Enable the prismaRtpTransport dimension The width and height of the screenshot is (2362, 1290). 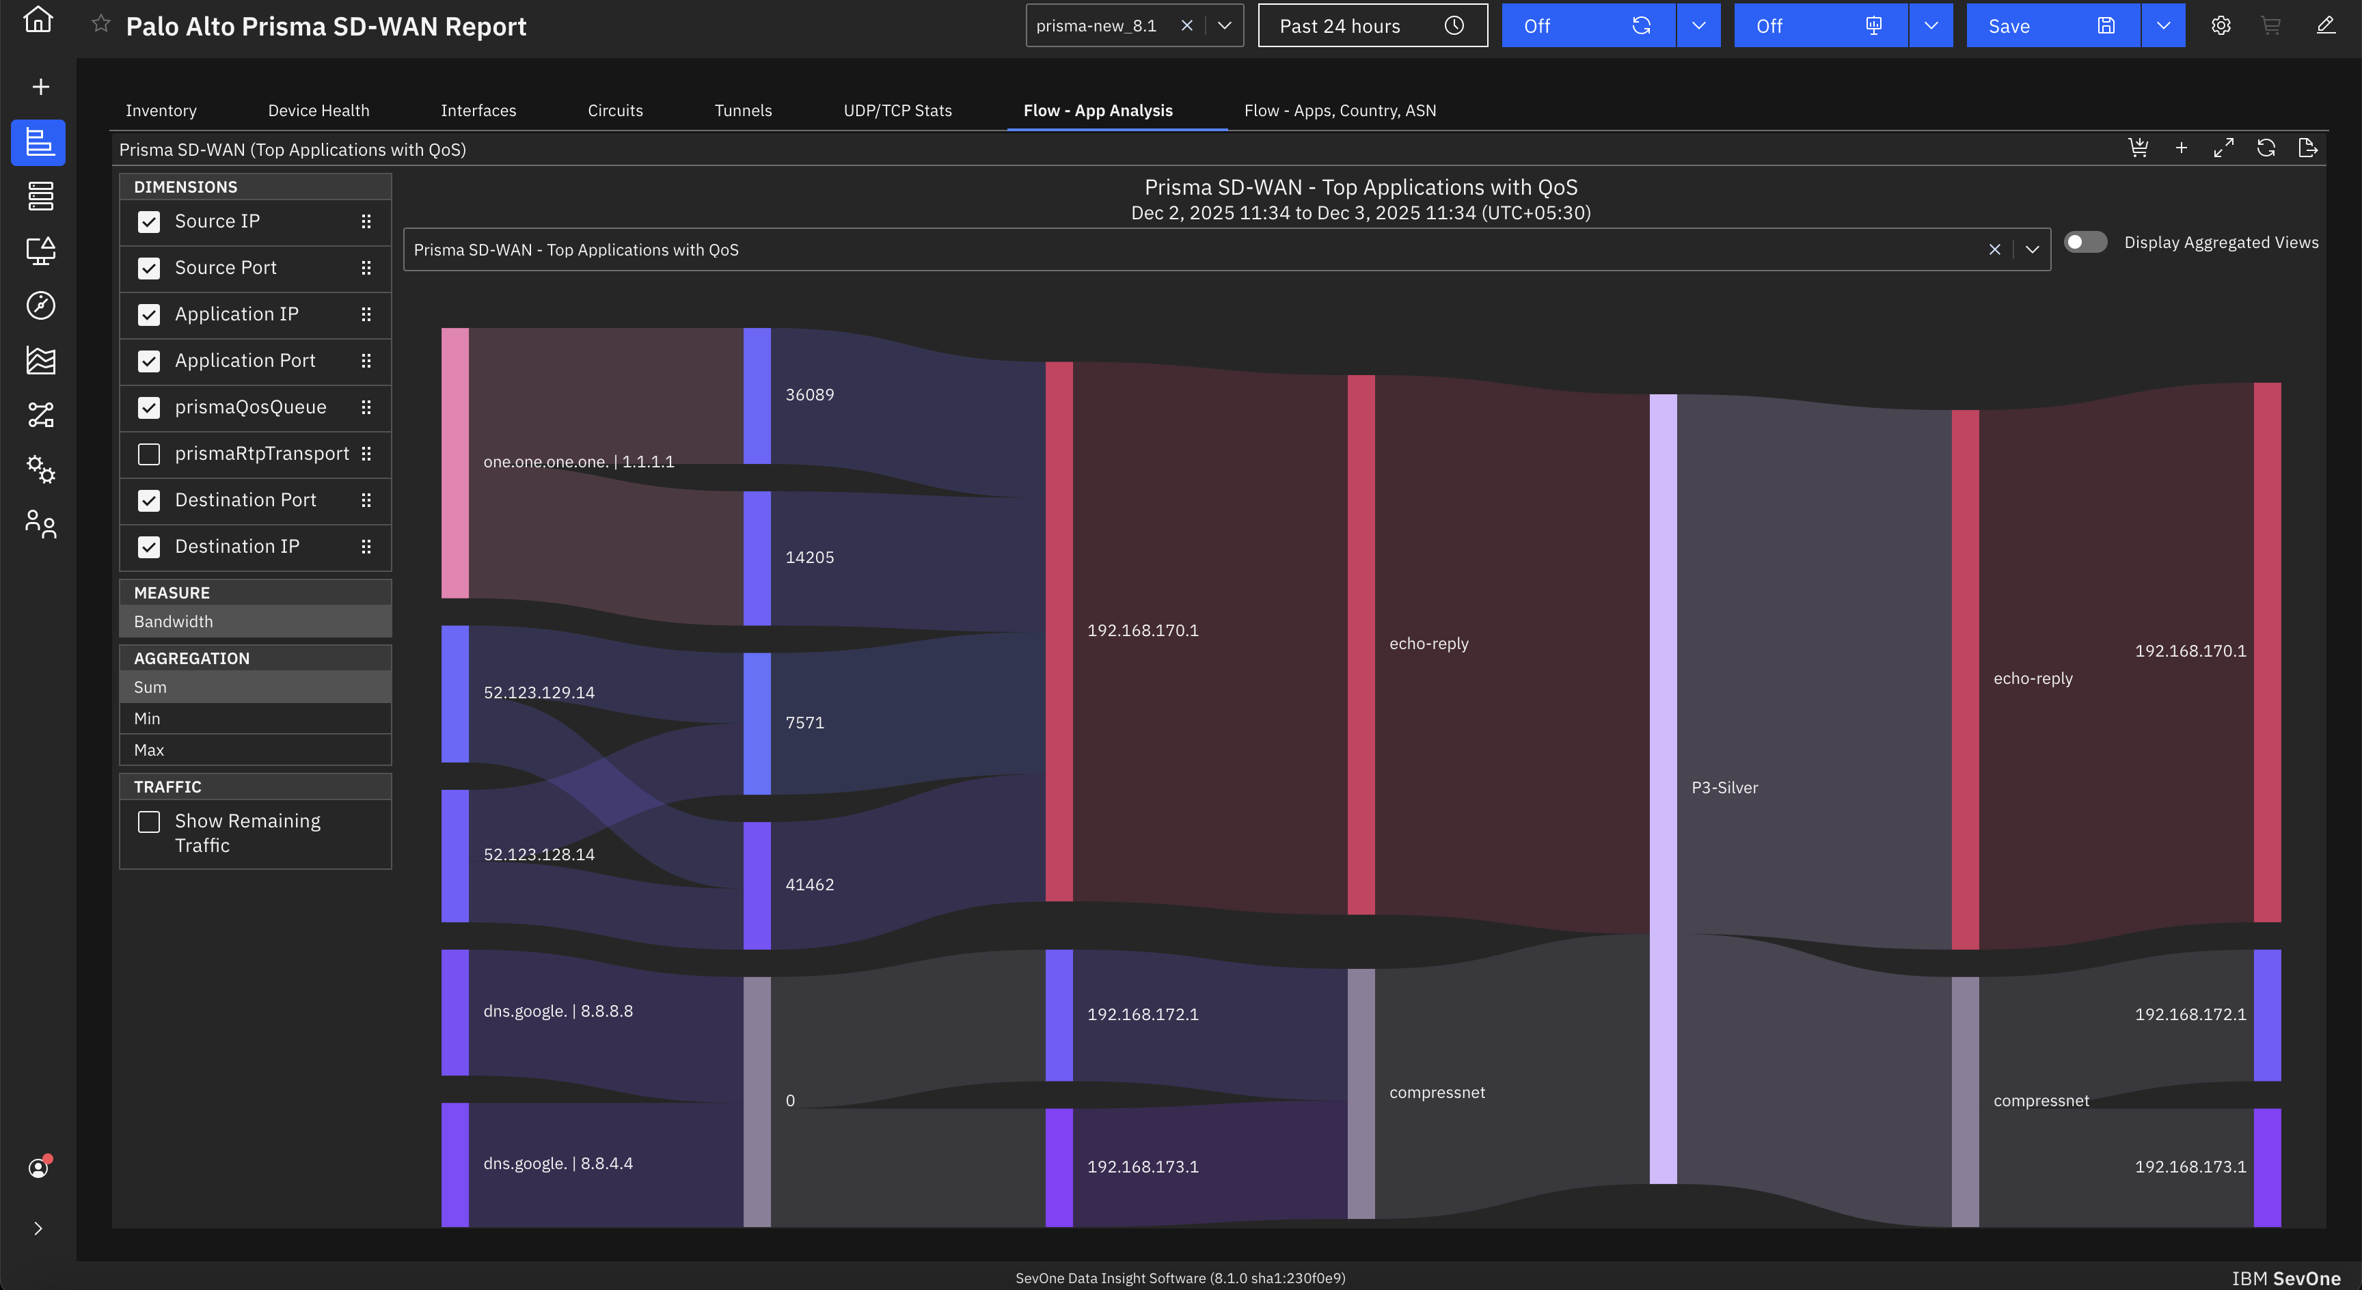click(148, 454)
